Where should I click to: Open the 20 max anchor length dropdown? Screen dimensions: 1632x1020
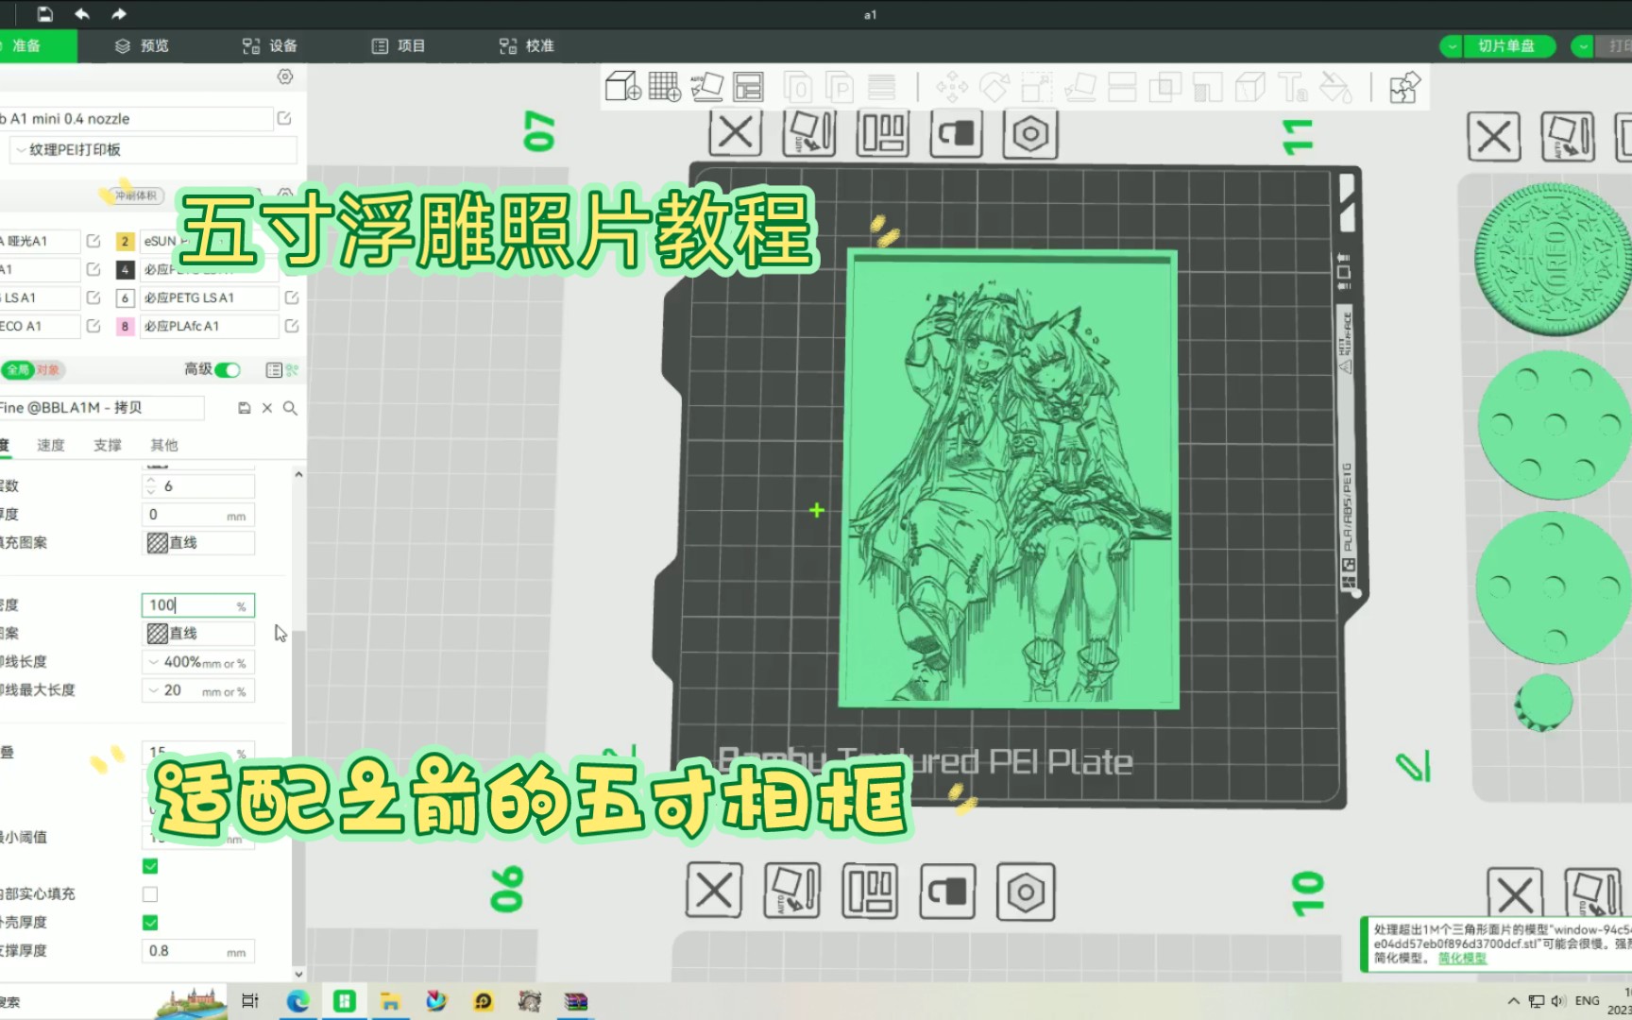point(198,690)
